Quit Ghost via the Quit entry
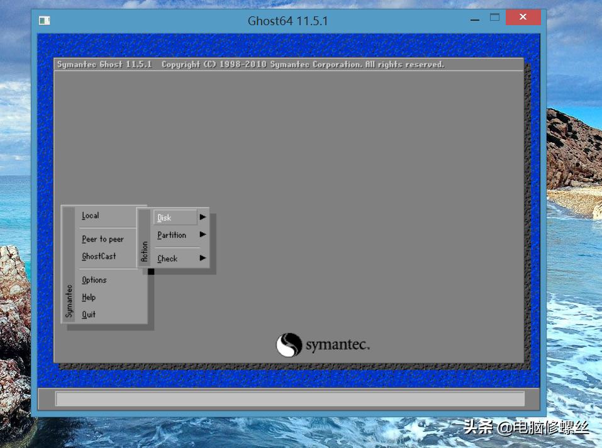Screen dimensions: 602x448 coord(89,314)
